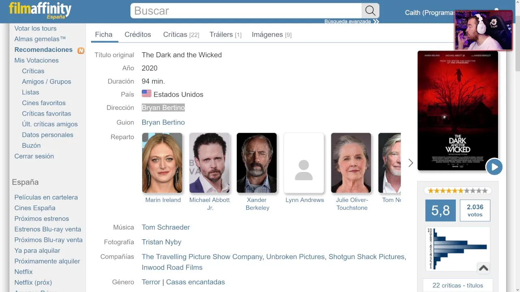Open Recomendaciones in sidebar
Viewport: 520px width, 292px height.
pos(43,49)
